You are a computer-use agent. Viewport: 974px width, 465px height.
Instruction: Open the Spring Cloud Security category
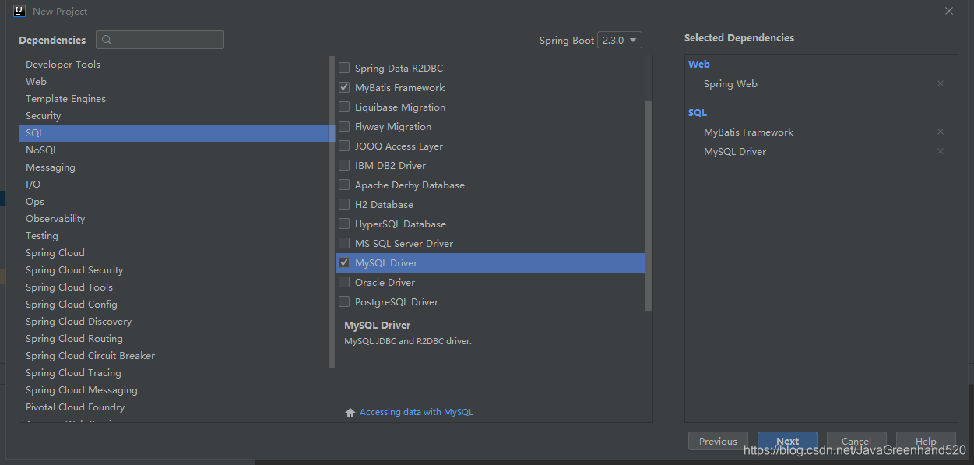point(177,269)
